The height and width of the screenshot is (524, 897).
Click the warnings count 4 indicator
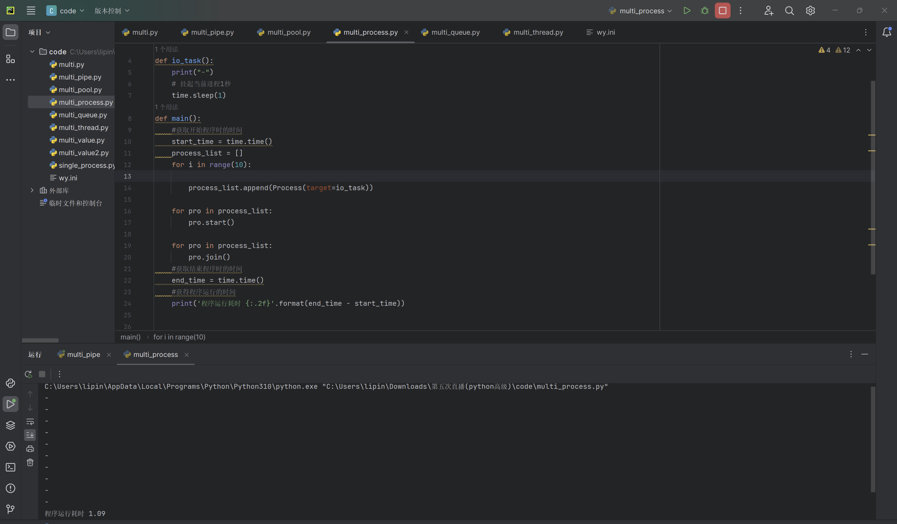(824, 50)
